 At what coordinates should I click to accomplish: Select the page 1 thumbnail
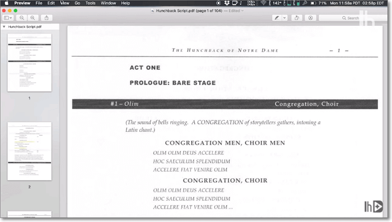(x=30, y=63)
